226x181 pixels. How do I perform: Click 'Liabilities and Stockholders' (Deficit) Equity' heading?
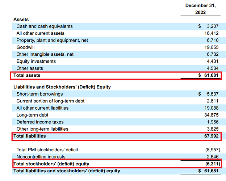coord(62,87)
